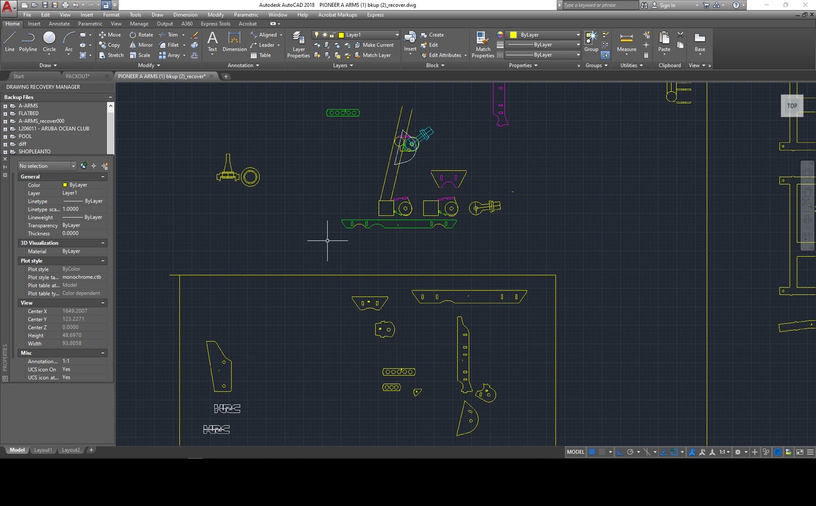This screenshot has width=816, height=506.
Task: Expand the A-ARMS backup file node
Action: (5, 106)
